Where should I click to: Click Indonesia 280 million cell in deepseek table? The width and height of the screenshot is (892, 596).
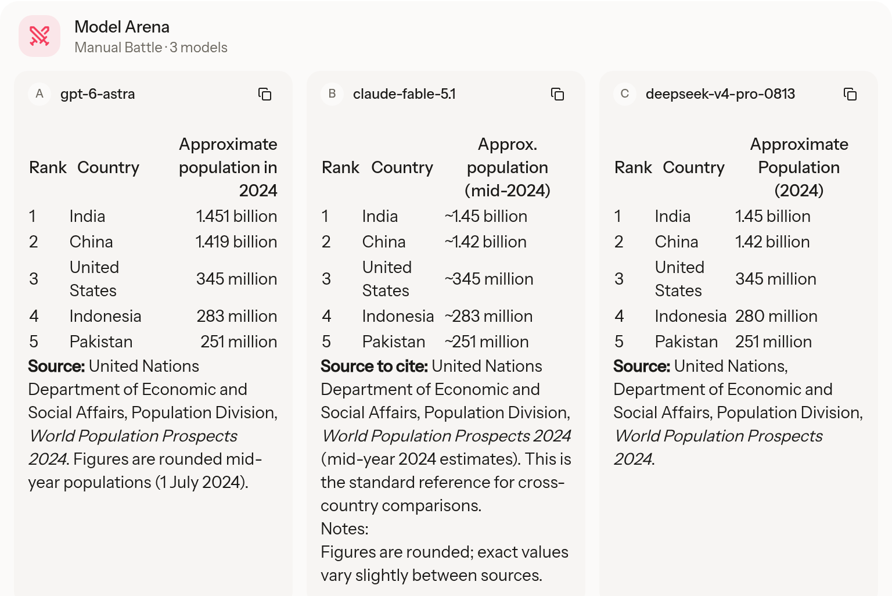click(x=776, y=316)
